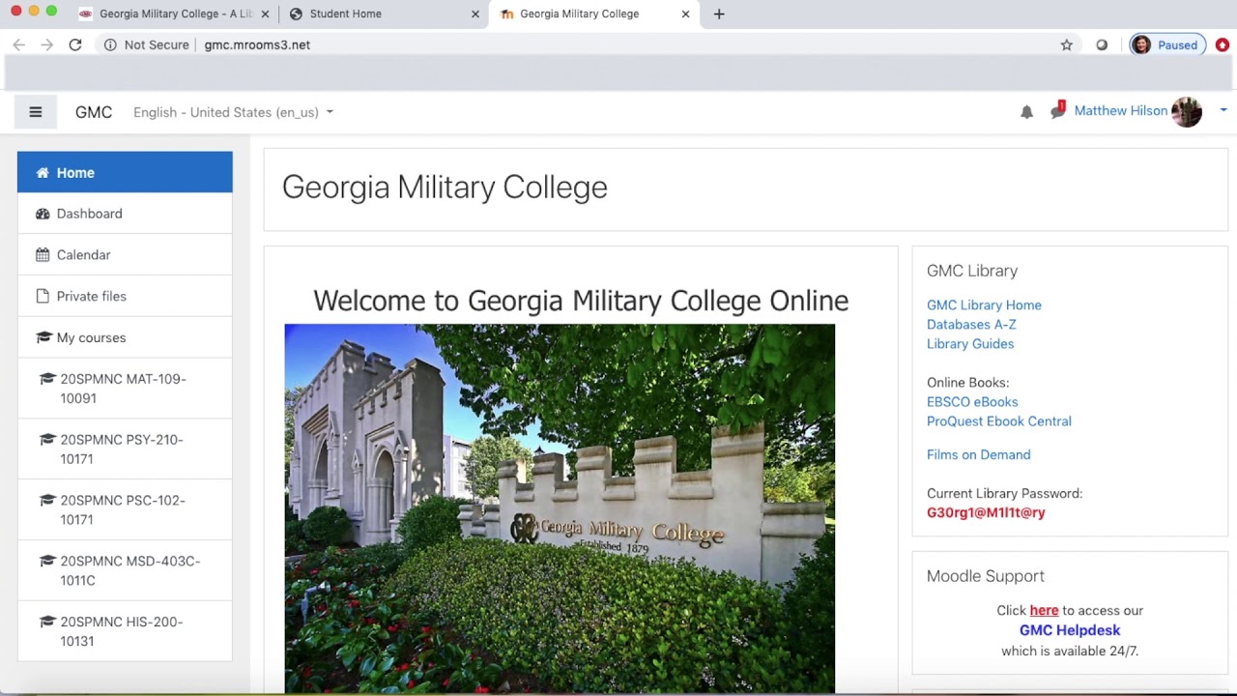Click the Calendar icon in sidebar
This screenshot has height=696, width=1237.
[x=43, y=255]
